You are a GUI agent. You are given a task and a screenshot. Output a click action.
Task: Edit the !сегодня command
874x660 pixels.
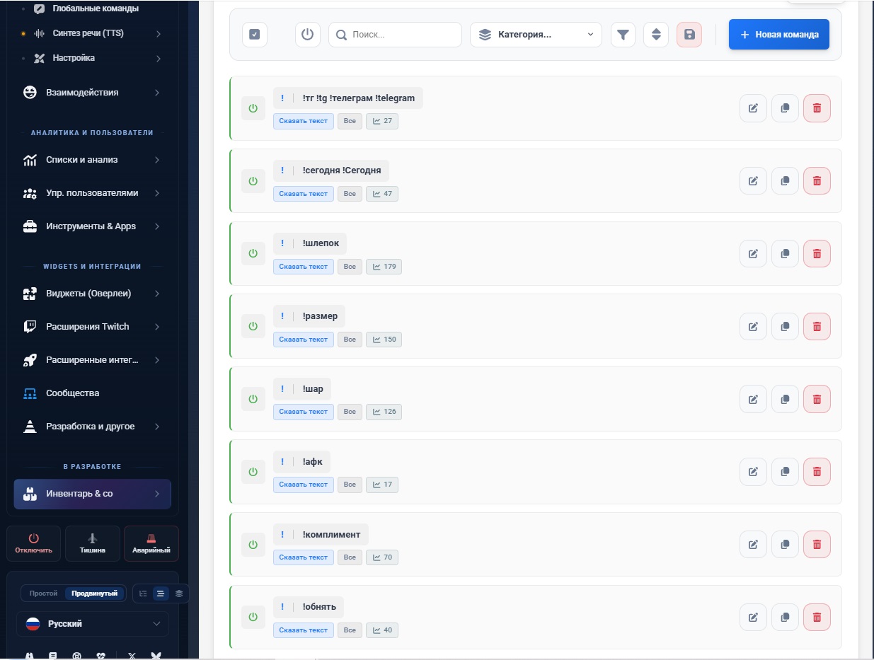pyautogui.click(x=753, y=181)
